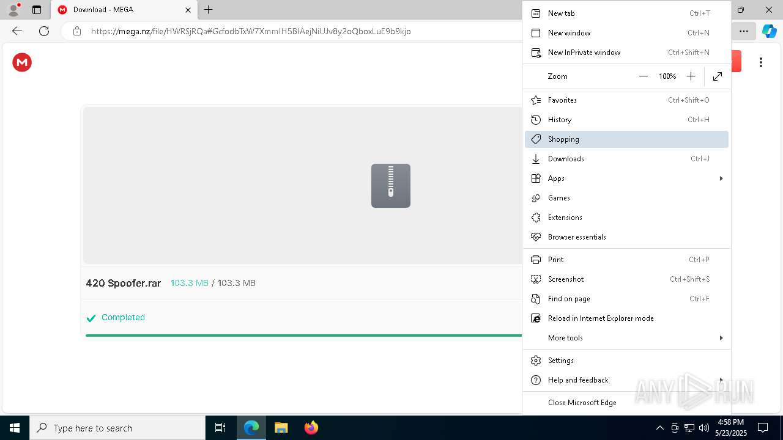Open Favorites from the menu
This screenshot has width=783, height=440.
pos(626,100)
